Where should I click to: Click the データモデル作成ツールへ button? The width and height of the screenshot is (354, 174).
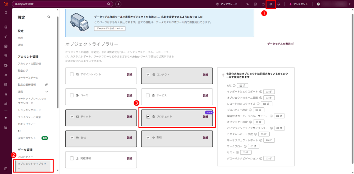tap(110, 29)
